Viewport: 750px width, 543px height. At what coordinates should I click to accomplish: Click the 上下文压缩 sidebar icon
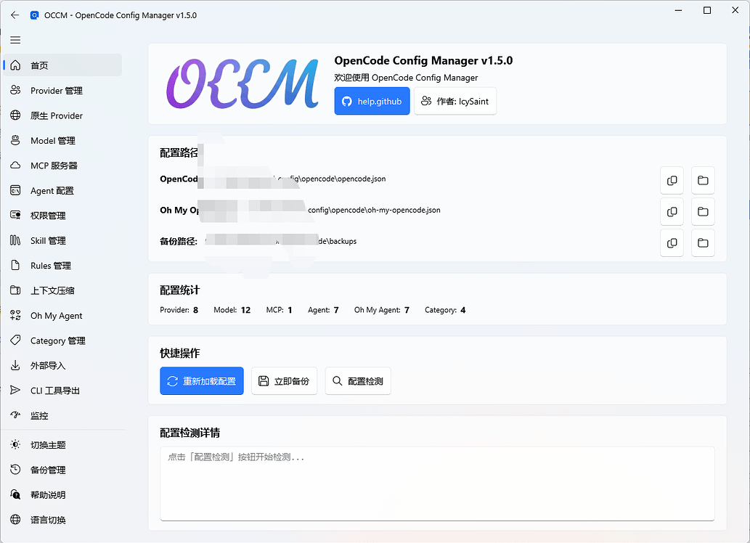pos(15,290)
